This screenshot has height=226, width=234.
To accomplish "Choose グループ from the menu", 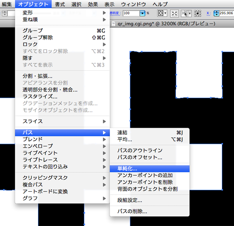I will click(x=63, y=31).
